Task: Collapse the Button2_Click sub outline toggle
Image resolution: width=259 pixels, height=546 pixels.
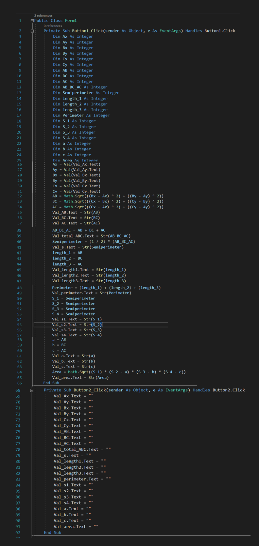Action: pos(32,390)
